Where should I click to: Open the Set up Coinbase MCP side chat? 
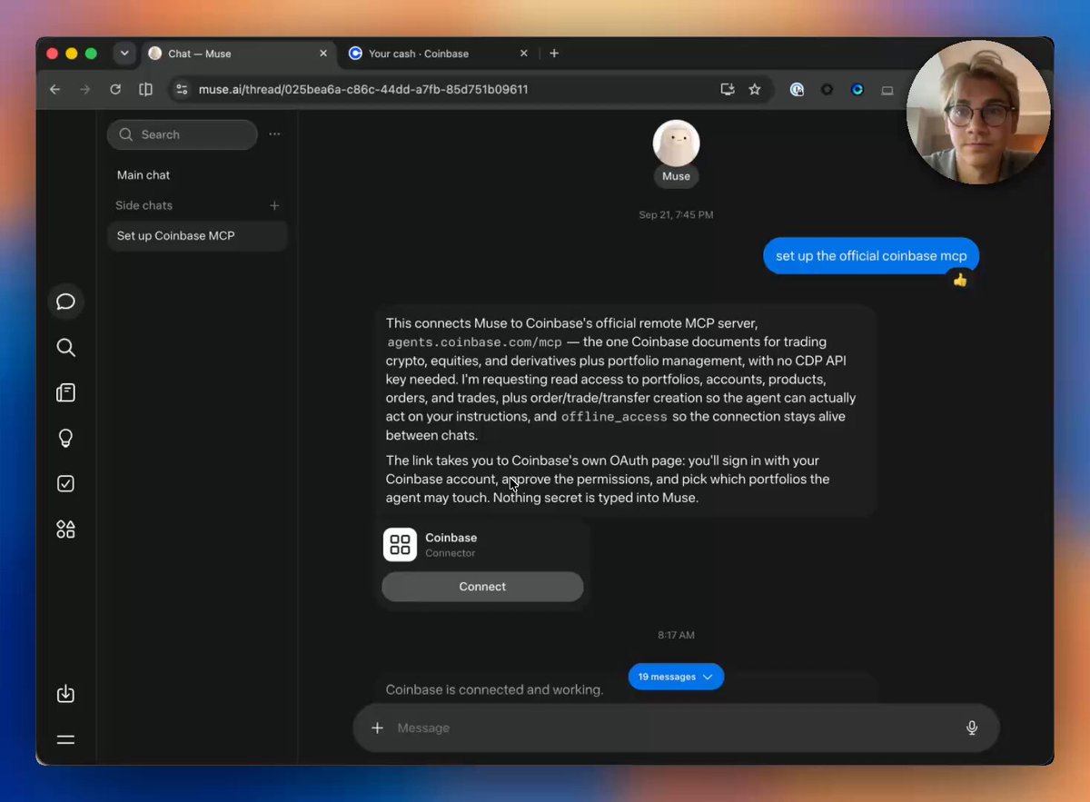coord(197,236)
